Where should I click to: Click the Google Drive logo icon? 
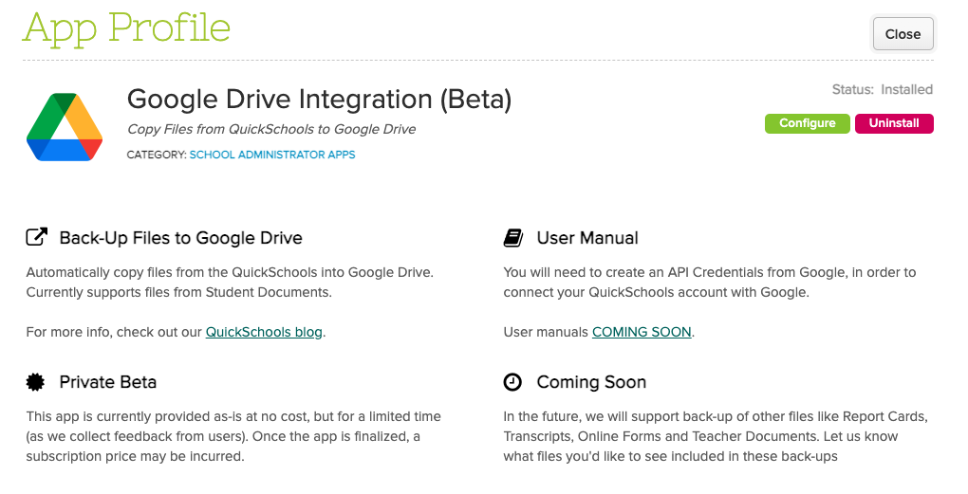[65, 127]
